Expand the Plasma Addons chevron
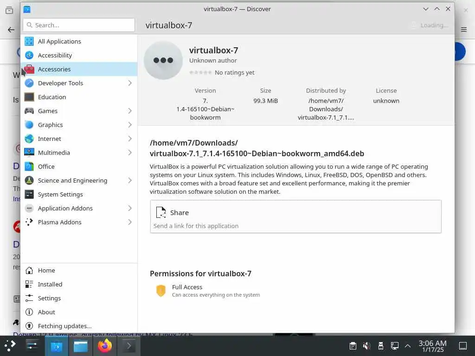This screenshot has height=356, width=475. [130, 222]
